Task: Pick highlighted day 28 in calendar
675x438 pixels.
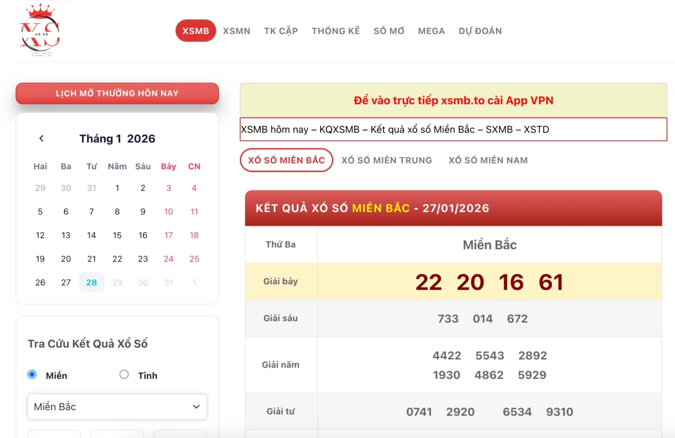Action: point(92,283)
